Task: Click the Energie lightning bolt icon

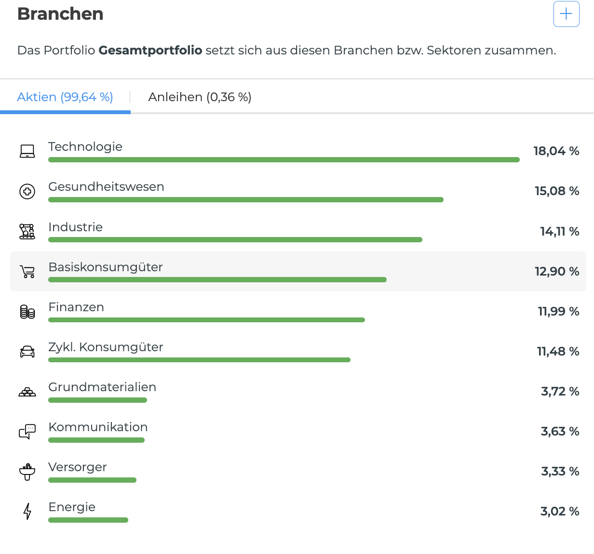Action: [27, 512]
